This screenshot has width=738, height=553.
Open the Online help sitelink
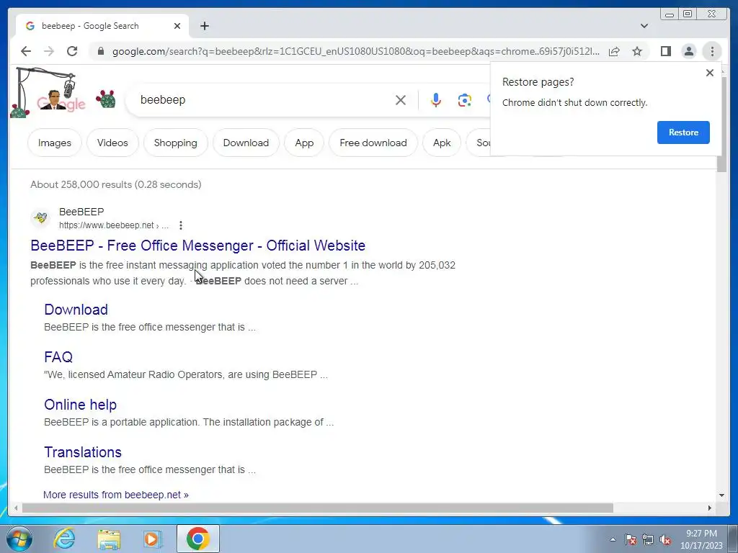(x=80, y=405)
